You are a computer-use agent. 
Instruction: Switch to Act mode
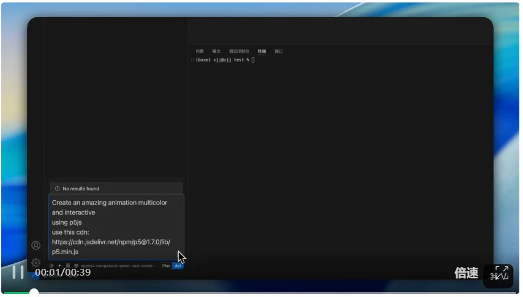[x=178, y=266]
